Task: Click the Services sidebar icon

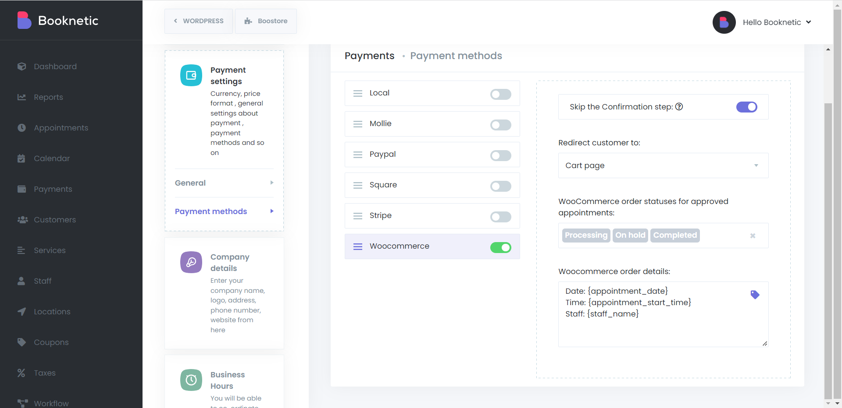Action: pos(21,250)
